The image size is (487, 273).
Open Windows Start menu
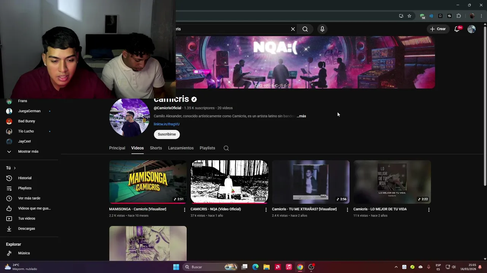(x=176, y=267)
